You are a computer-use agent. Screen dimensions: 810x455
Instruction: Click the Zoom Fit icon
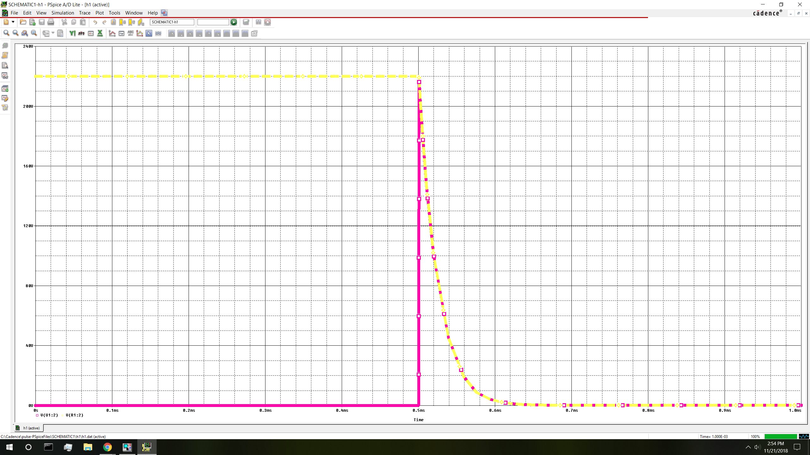point(34,33)
